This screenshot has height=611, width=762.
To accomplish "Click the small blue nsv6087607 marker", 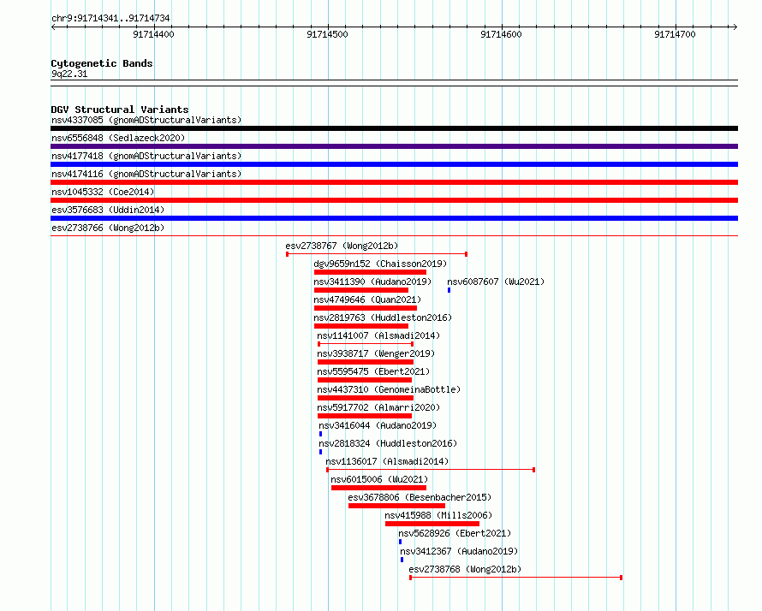I will 449,290.
